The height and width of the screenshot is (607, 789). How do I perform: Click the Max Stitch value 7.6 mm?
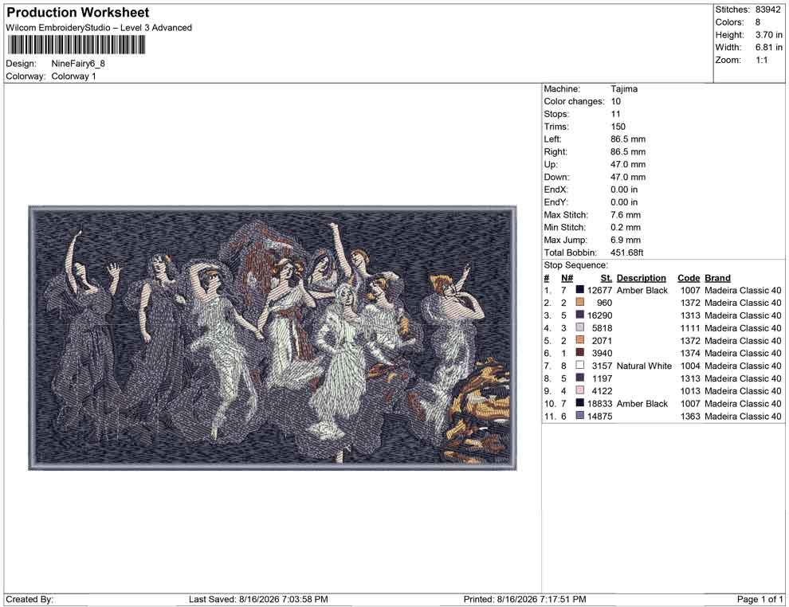[x=626, y=215]
